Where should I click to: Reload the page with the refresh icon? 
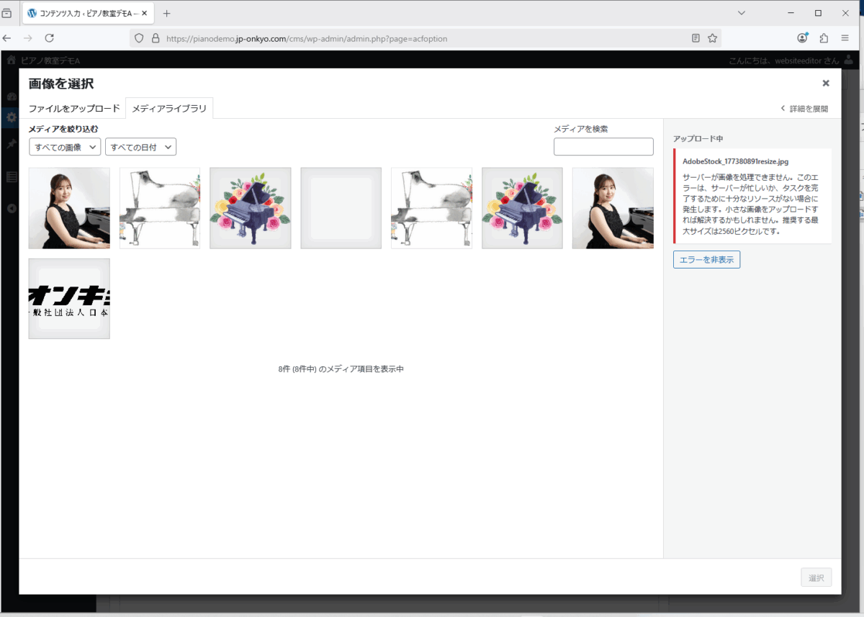pyautogui.click(x=49, y=38)
